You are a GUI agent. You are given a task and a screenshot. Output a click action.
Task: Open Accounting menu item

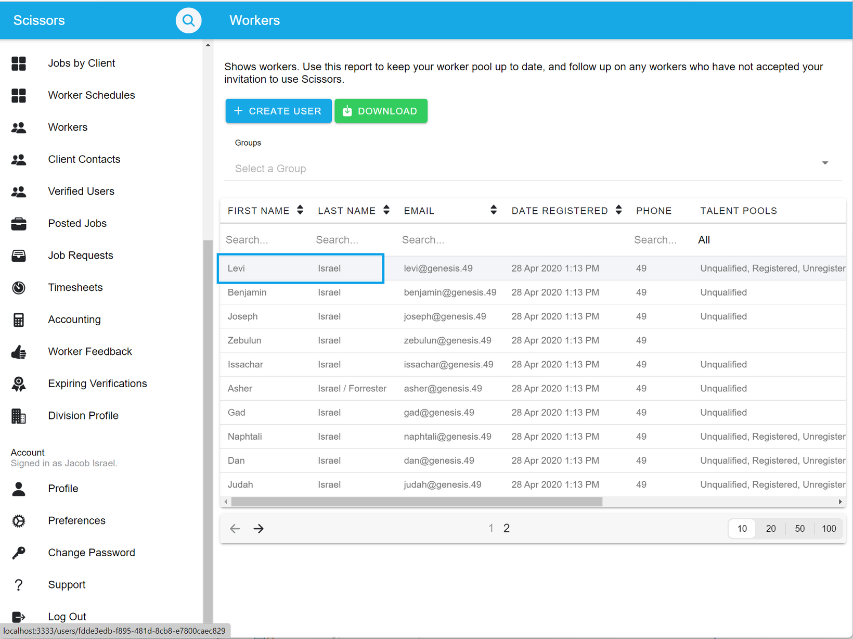(74, 320)
